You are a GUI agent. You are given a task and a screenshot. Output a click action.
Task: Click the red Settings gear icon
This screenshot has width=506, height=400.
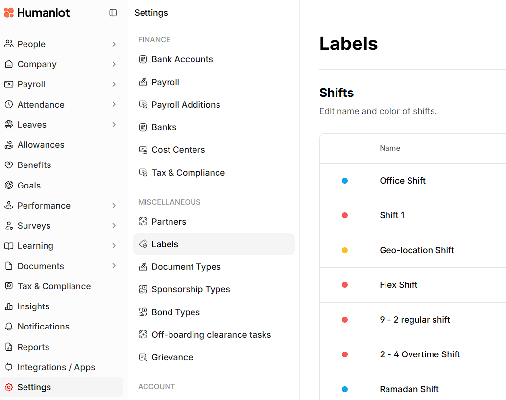(9, 387)
